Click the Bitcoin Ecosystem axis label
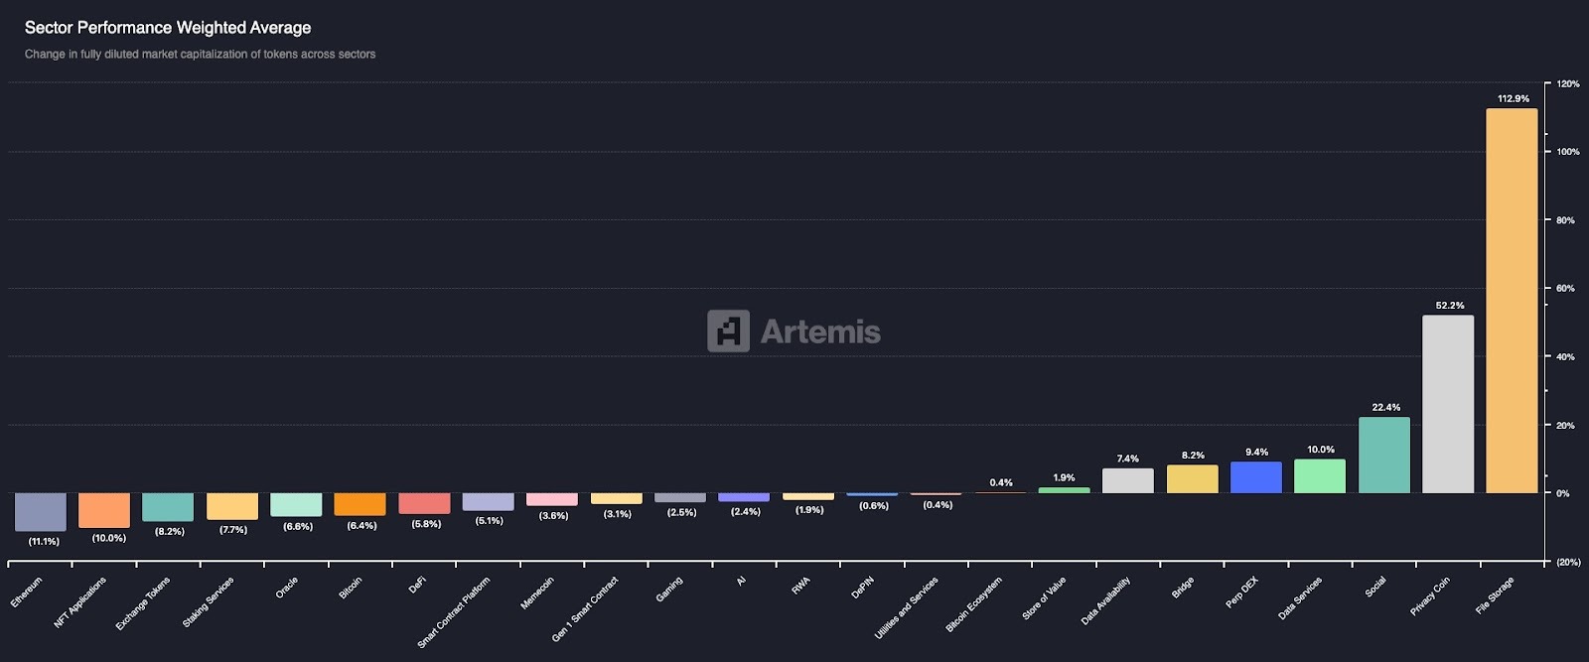 (974, 603)
